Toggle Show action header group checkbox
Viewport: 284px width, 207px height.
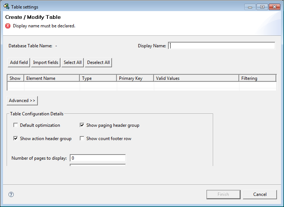coord(16,139)
